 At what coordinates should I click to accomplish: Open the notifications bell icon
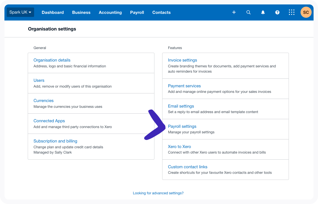[x=263, y=12]
